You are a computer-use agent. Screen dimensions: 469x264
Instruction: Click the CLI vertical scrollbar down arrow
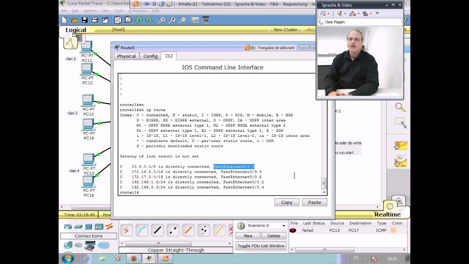click(x=324, y=192)
